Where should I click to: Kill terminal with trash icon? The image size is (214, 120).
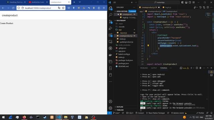200,68
